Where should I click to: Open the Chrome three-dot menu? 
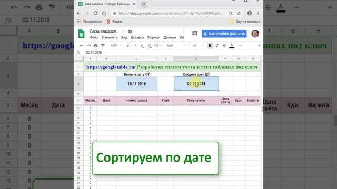click(258, 13)
